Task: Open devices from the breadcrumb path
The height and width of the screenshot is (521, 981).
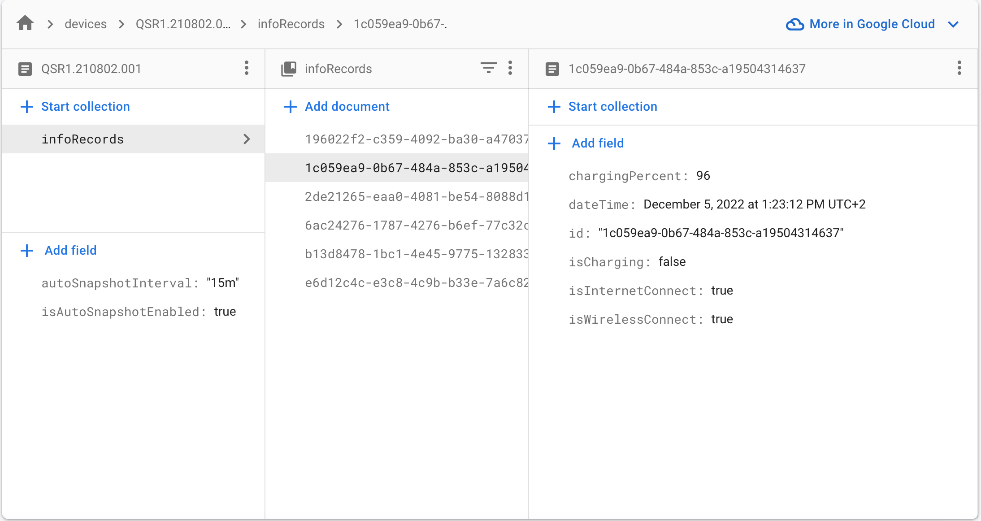Action: 85,24
